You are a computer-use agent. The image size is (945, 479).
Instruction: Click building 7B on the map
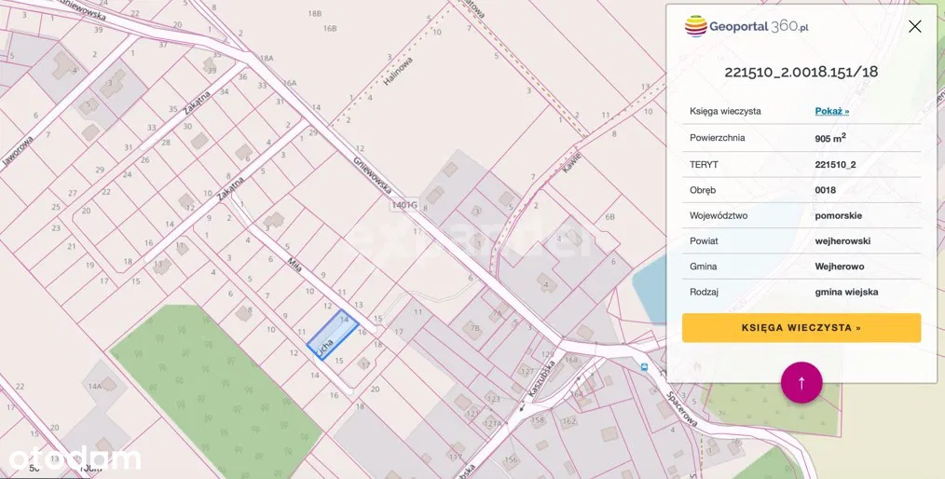pos(475,328)
